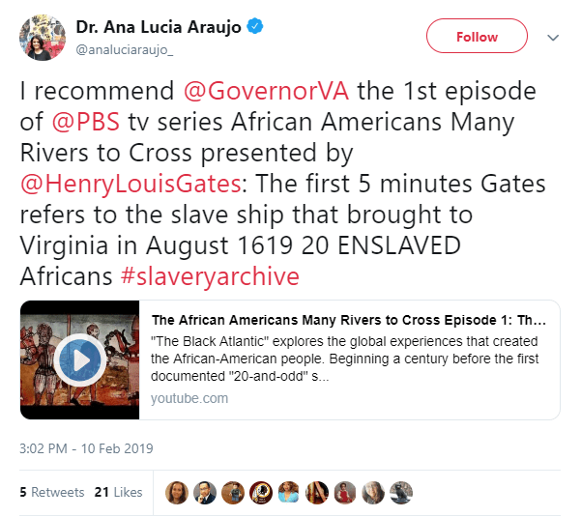
Task: Open the last liker avatar with bird
Action: (x=401, y=493)
